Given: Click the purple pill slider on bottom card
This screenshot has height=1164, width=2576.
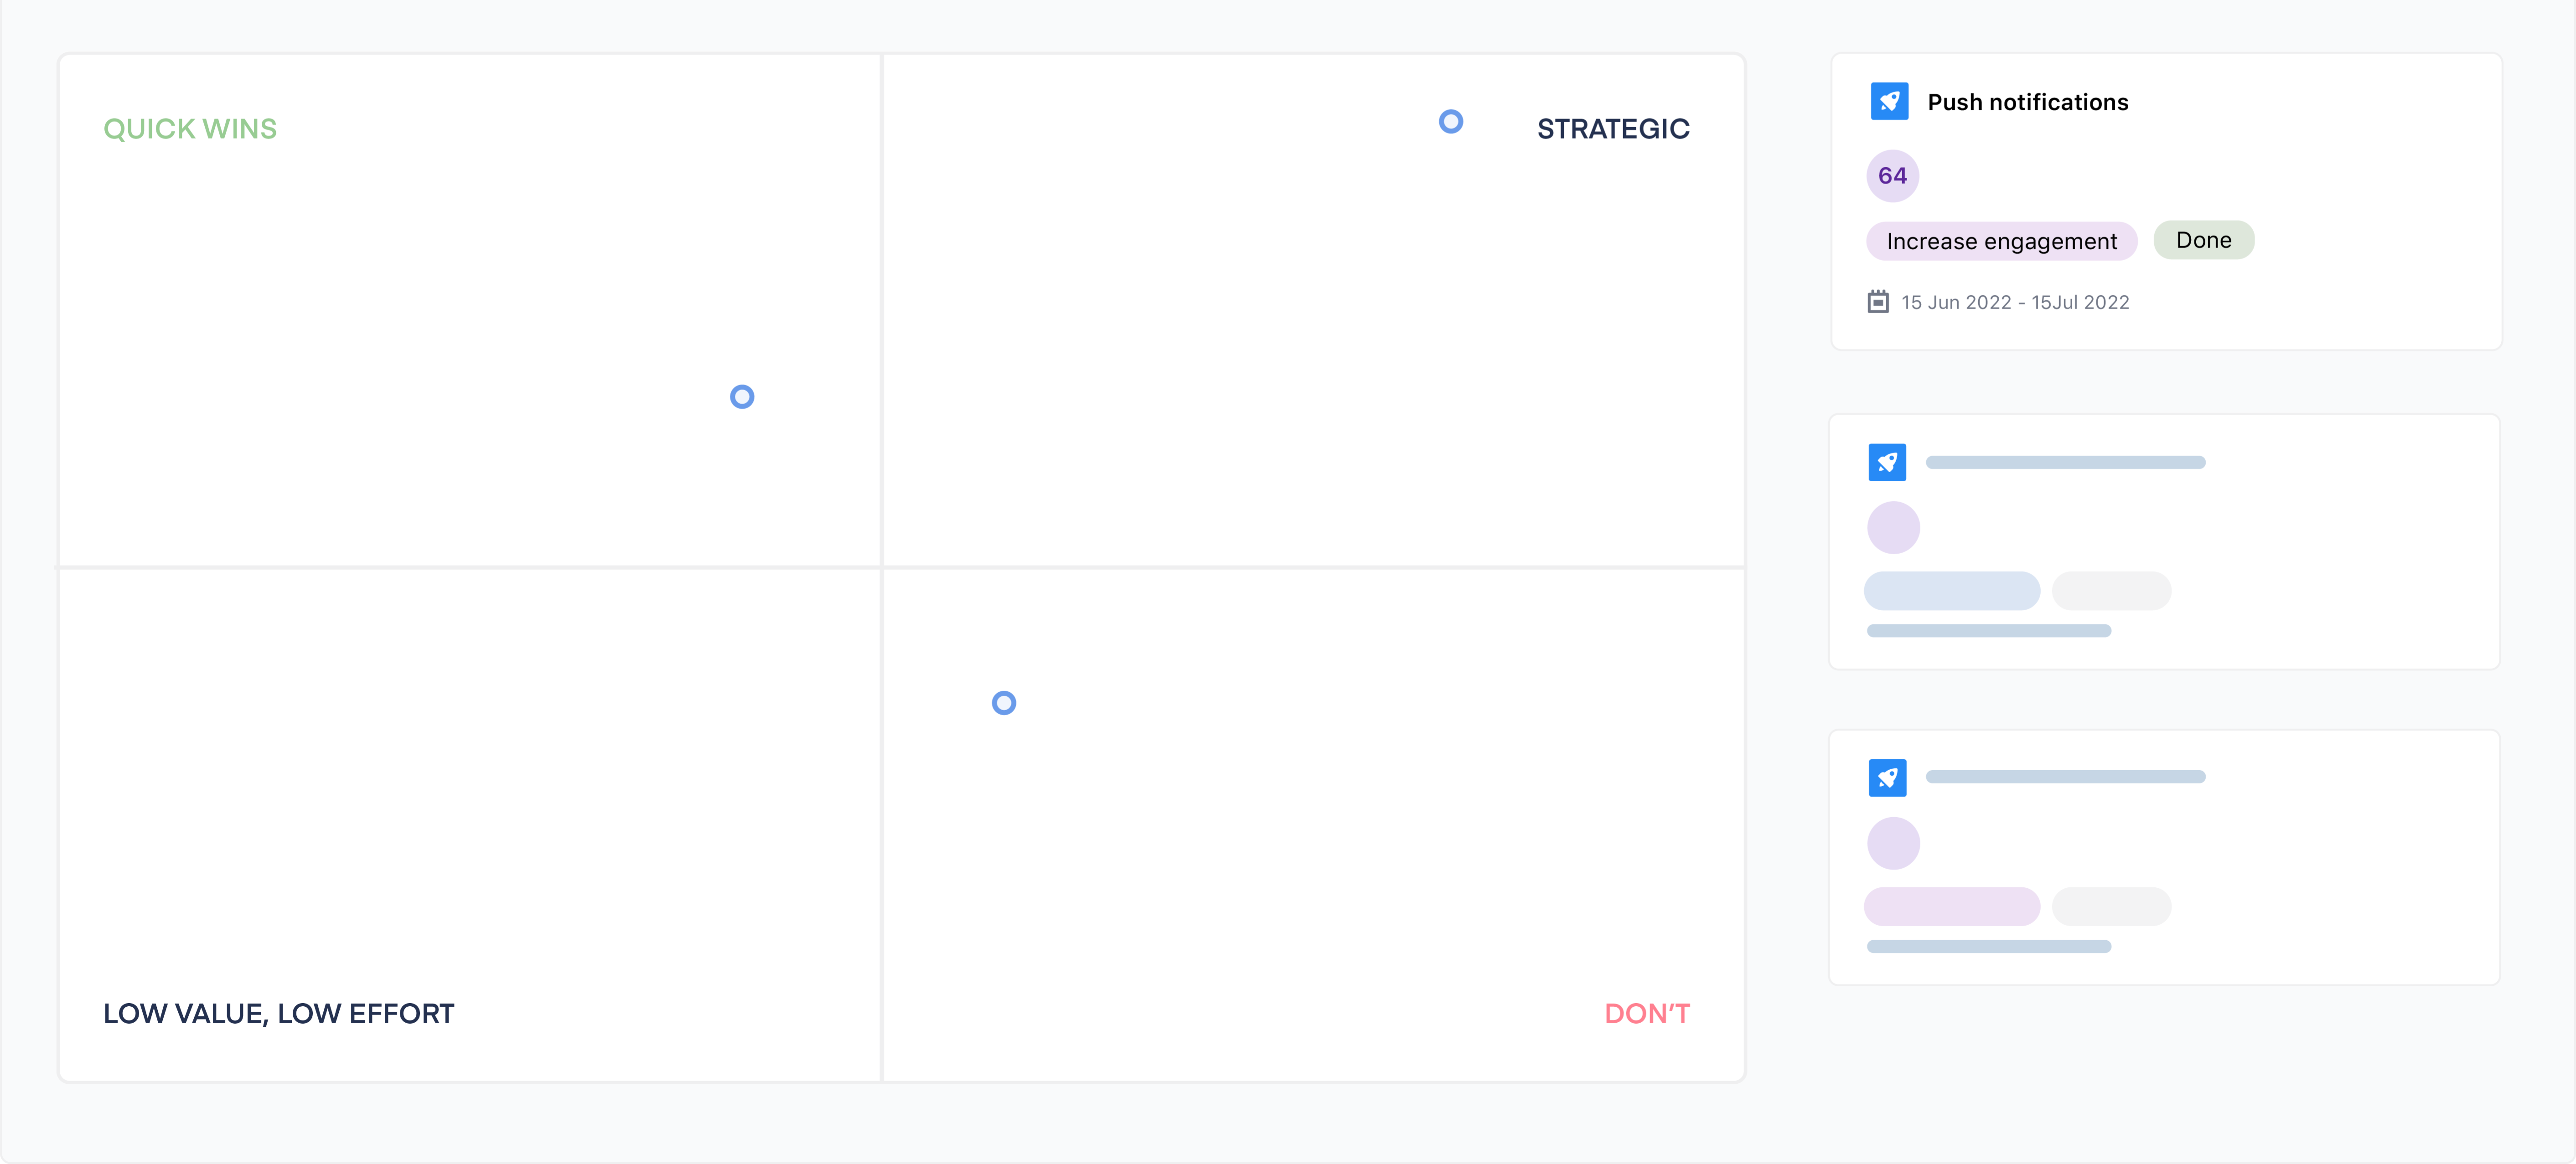Looking at the screenshot, I should click(x=1951, y=906).
